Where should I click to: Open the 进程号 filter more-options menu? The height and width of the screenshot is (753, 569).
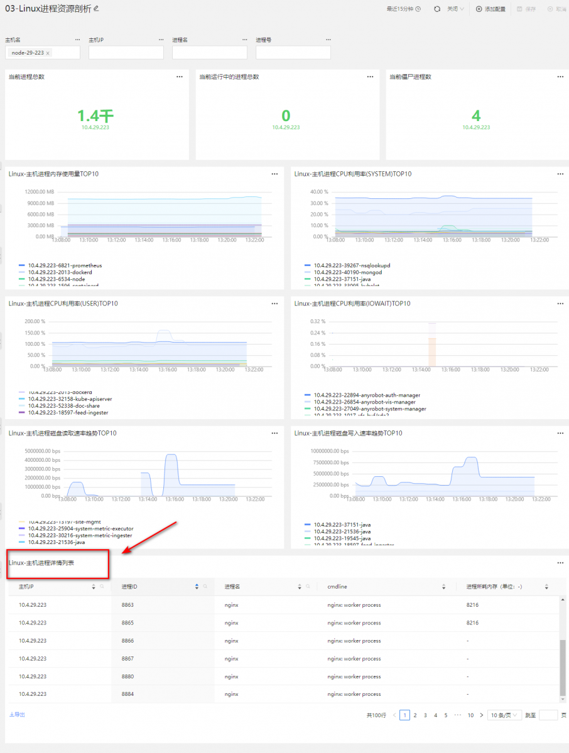[x=328, y=40]
